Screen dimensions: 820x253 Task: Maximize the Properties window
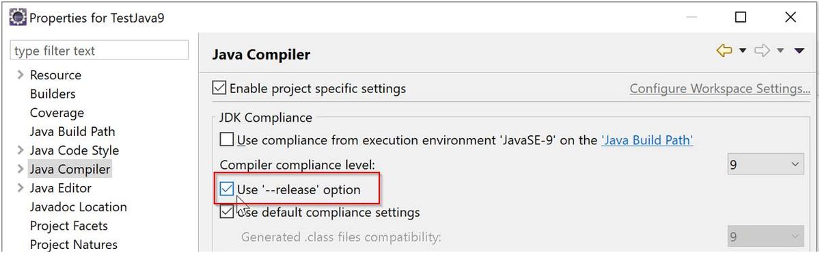click(741, 17)
